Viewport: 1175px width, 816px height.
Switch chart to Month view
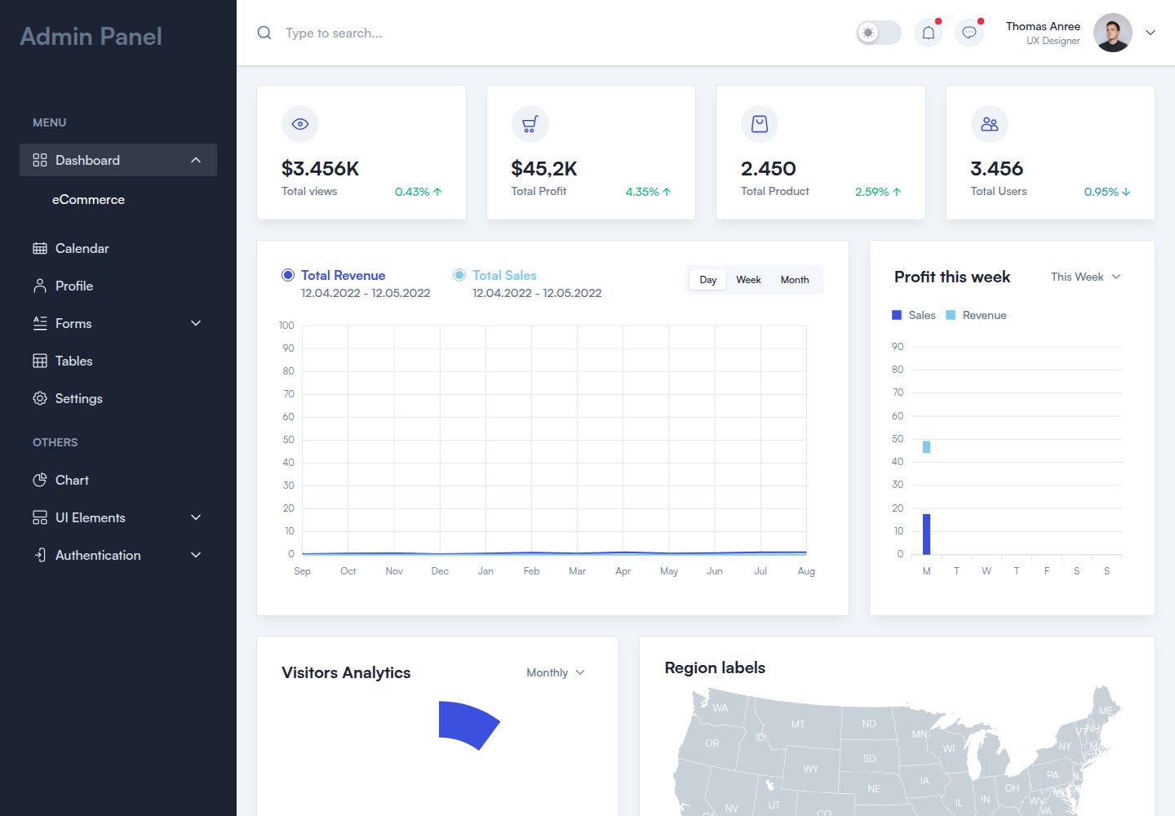coord(795,280)
